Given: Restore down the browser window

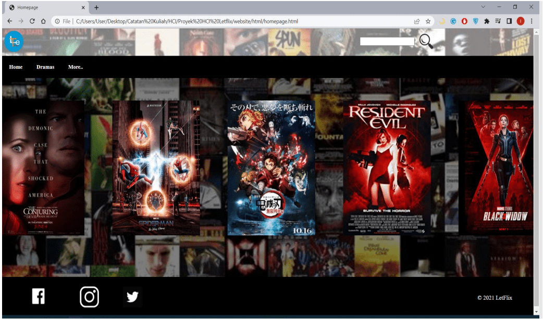Looking at the screenshot, I should point(515,7).
